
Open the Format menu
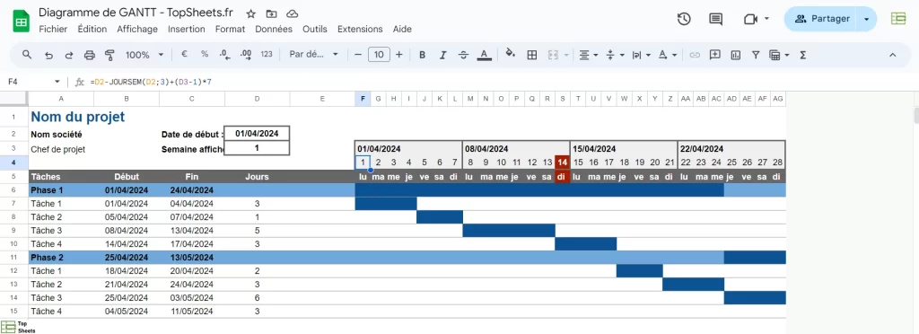click(230, 29)
